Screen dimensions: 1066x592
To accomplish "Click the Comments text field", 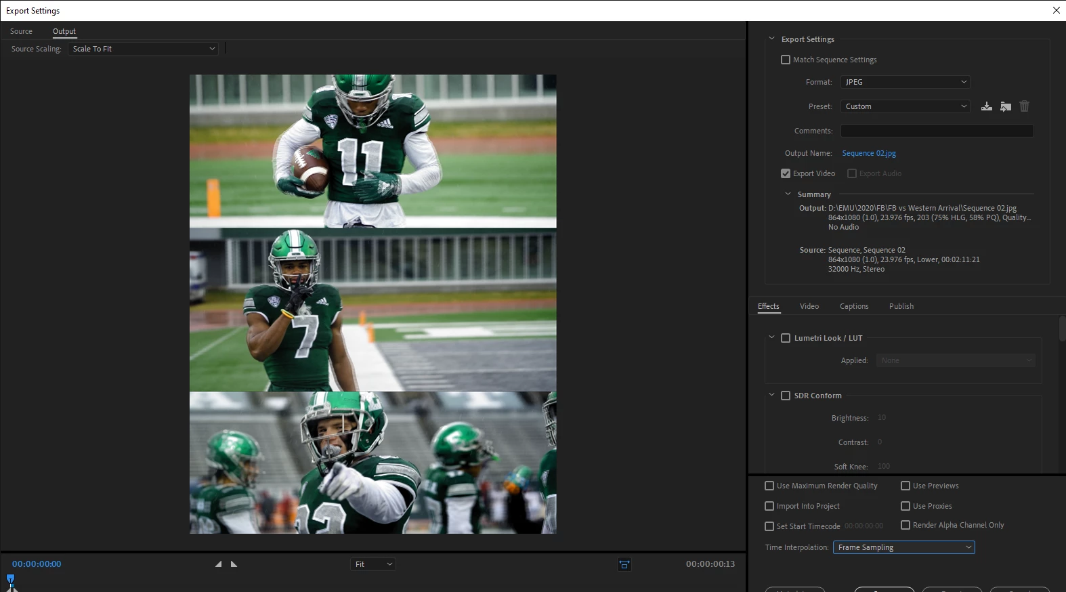I will pyautogui.click(x=937, y=131).
